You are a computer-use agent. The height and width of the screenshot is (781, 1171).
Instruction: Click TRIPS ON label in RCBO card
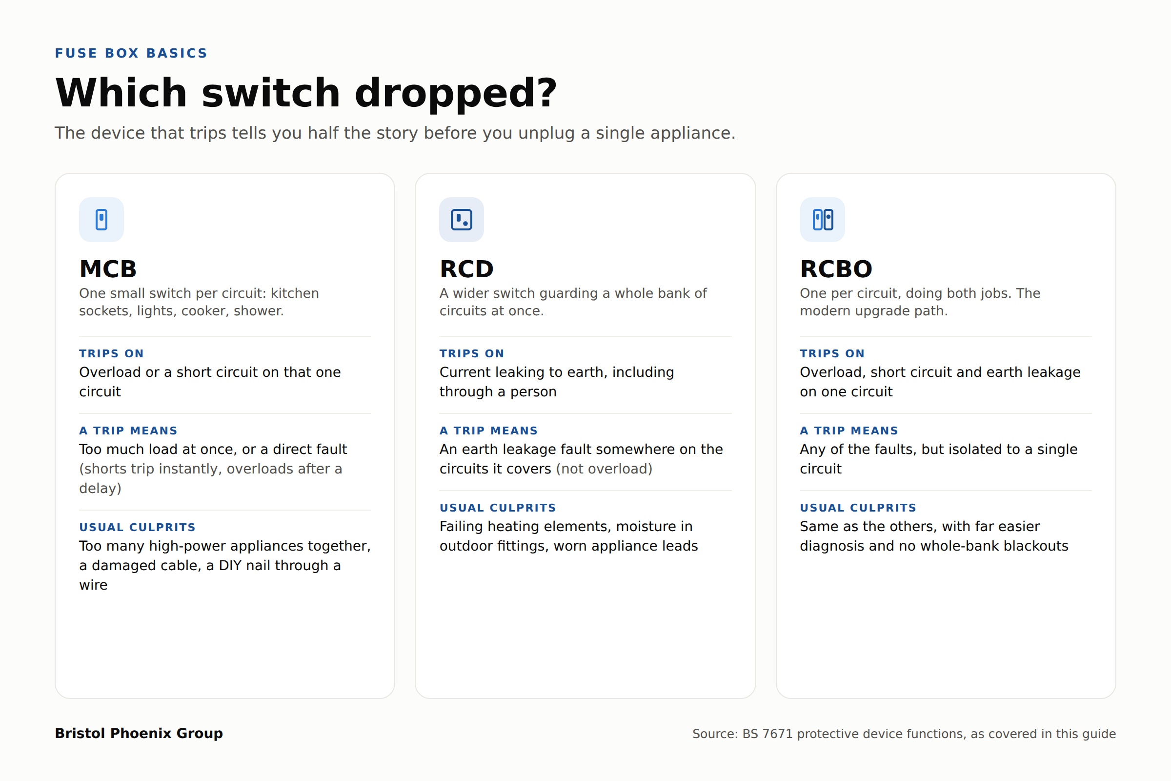[832, 353]
